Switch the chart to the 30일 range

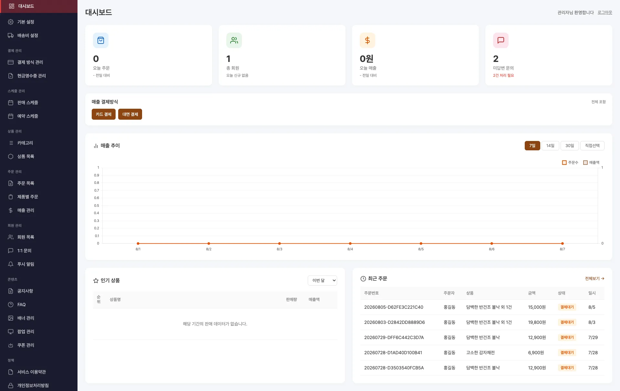570,145
